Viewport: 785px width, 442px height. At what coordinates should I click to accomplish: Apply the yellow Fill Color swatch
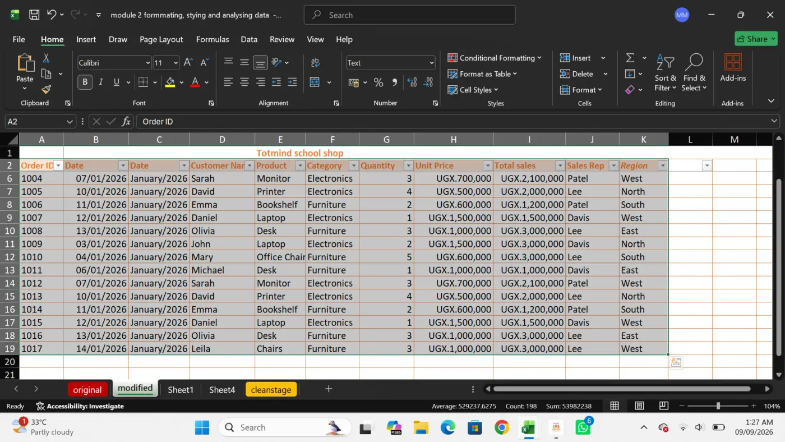[x=170, y=82]
